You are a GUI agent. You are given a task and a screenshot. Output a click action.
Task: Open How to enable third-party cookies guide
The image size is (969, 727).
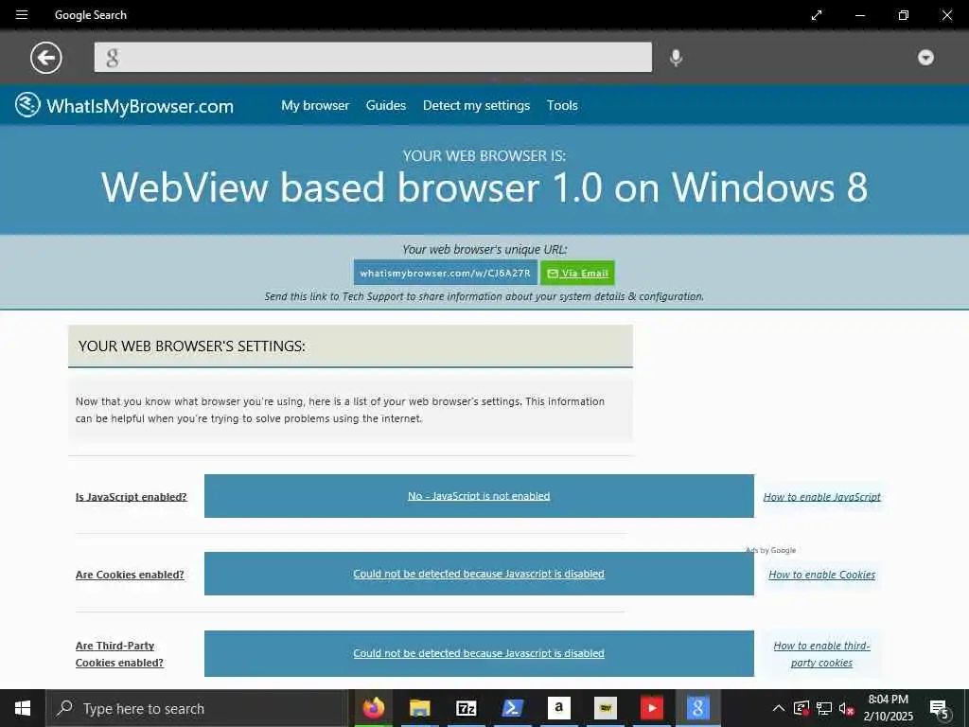pos(821,654)
